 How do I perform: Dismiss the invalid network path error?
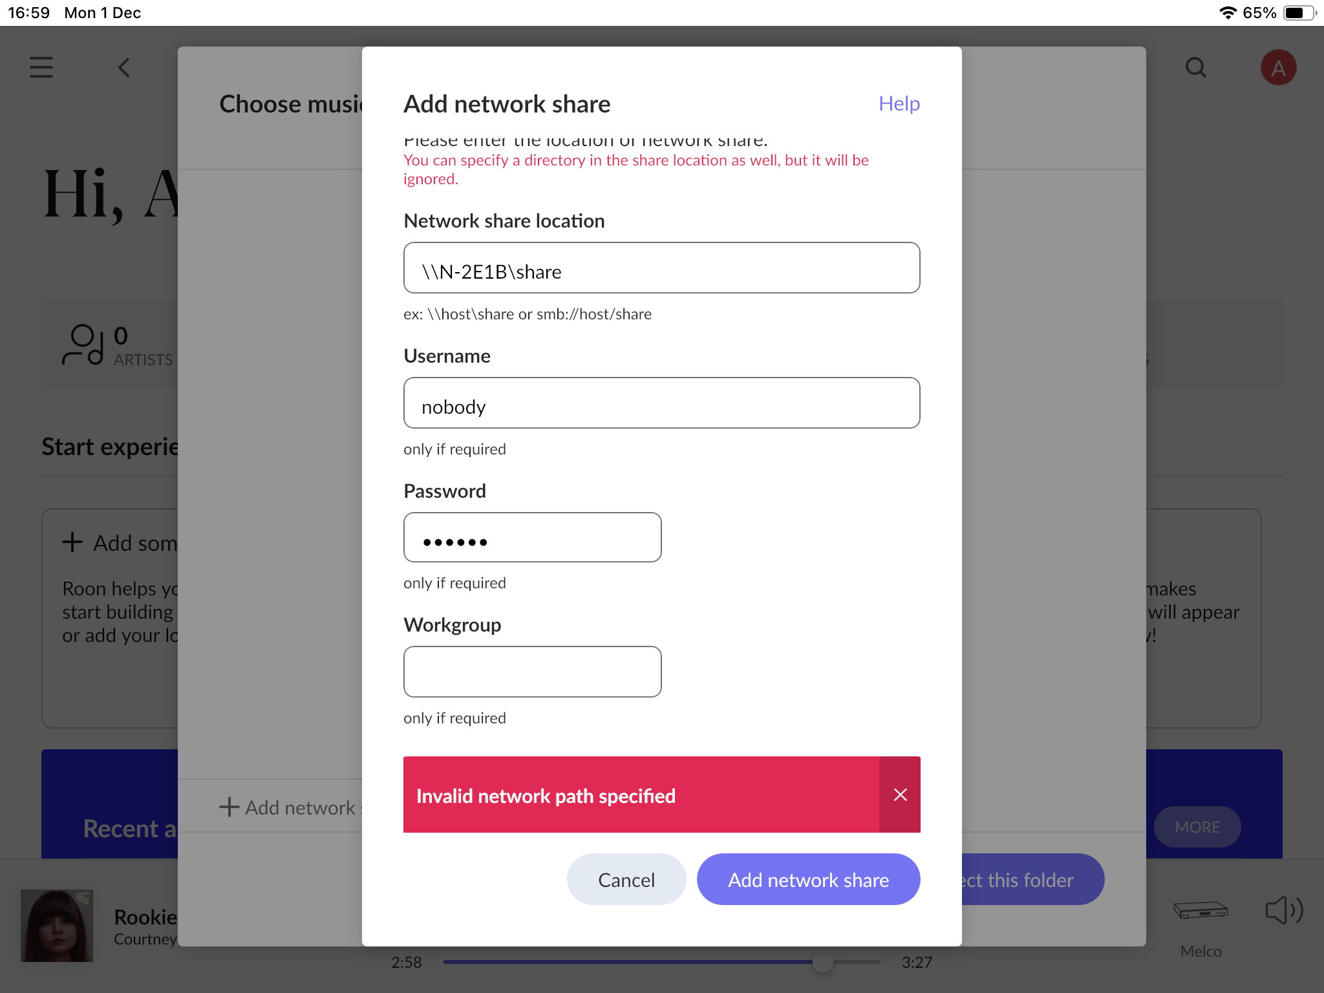[900, 795]
